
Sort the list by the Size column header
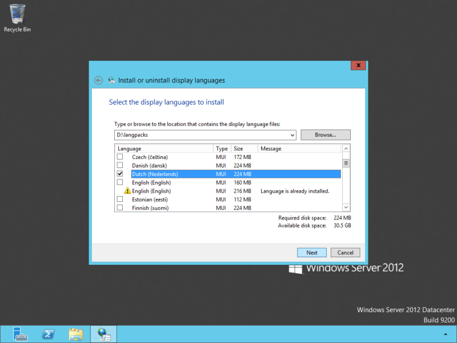click(x=244, y=149)
